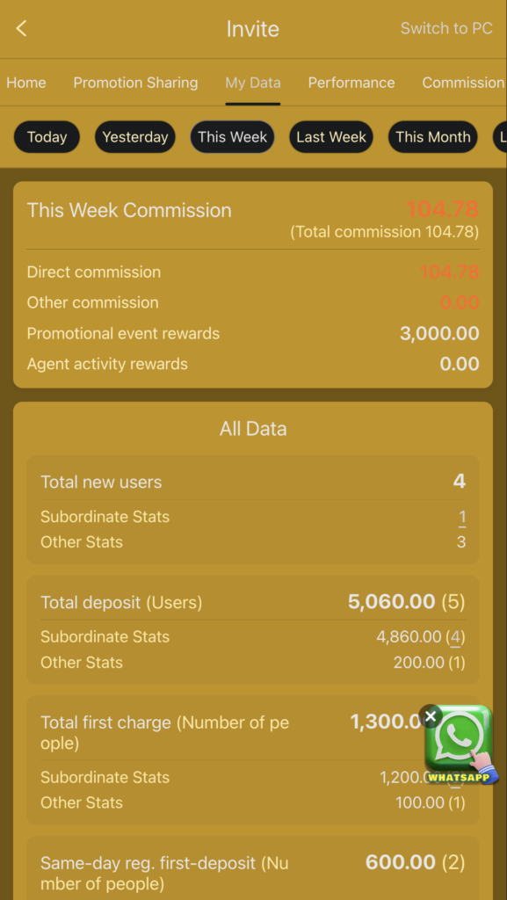
Task: Select the Yesterday filter pill
Action: [134, 137]
